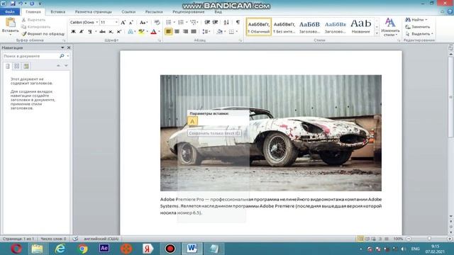Open text effects button
Image resolution: width=454 pixels, height=255 pixels.
click(x=131, y=31)
